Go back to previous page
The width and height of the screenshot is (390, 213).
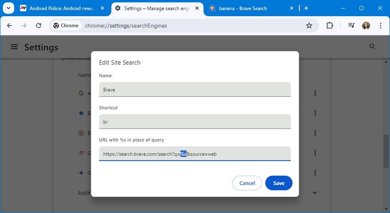[9, 26]
